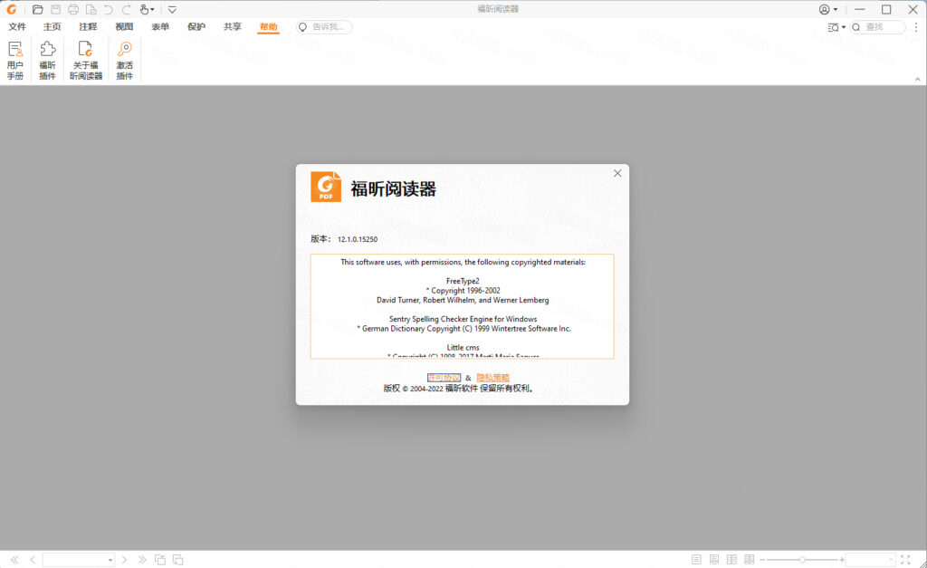Open the 文件 menu
This screenshot has height=568, width=927.
tap(17, 26)
